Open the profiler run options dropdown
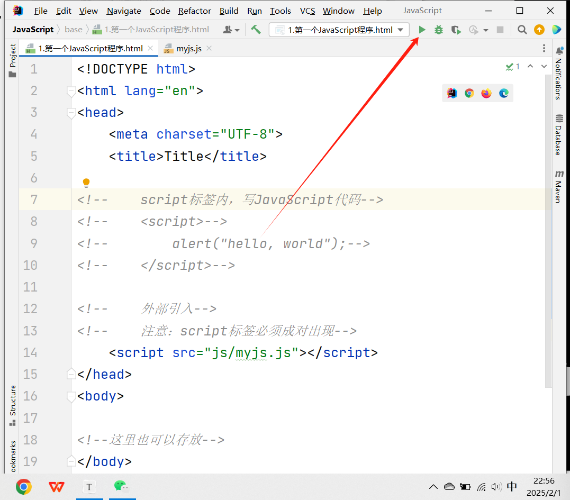570x500 pixels. pyautogui.click(x=486, y=30)
